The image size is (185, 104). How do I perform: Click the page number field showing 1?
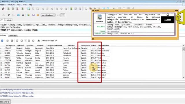coord(25,41)
